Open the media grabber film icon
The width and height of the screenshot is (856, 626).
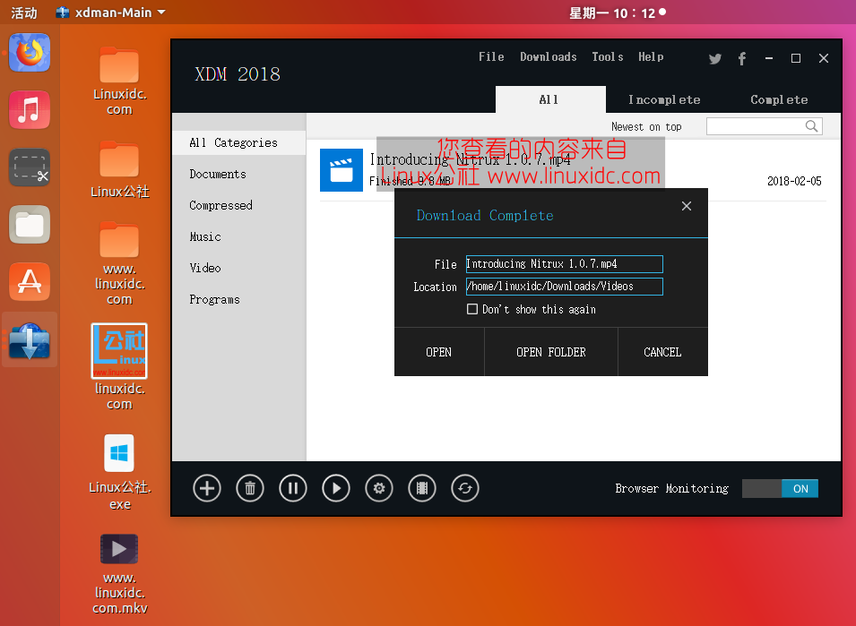click(422, 488)
